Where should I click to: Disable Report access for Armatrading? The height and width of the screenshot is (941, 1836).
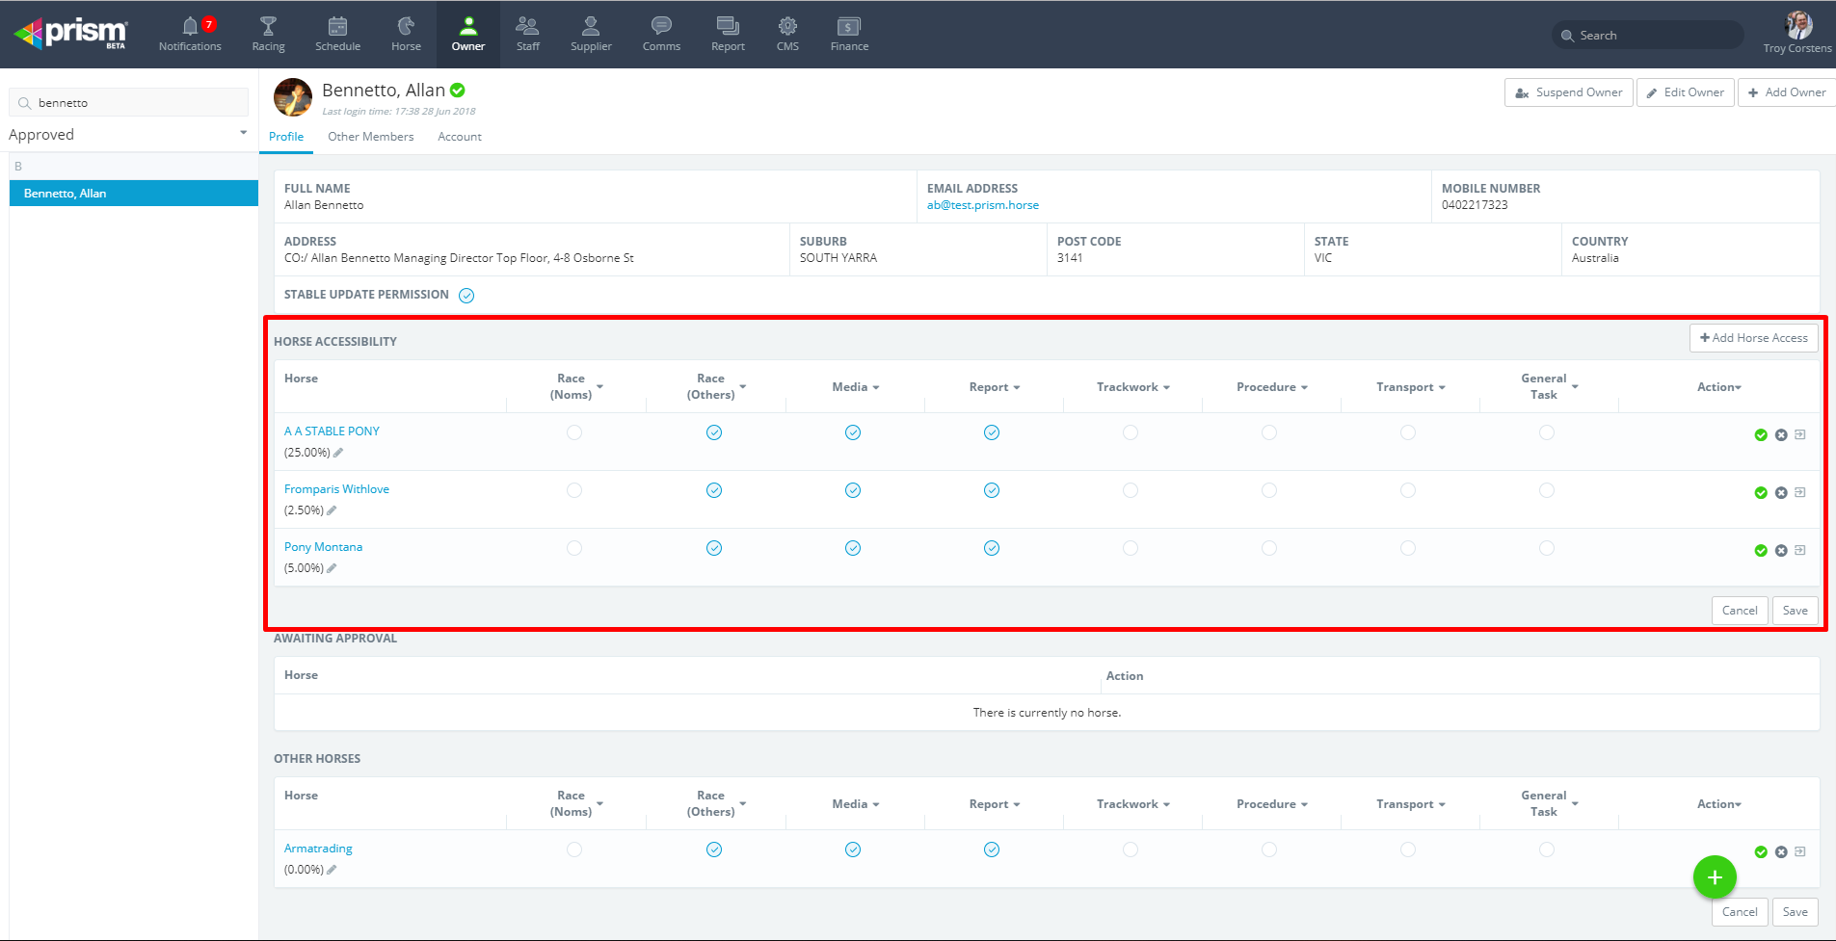(992, 850)
